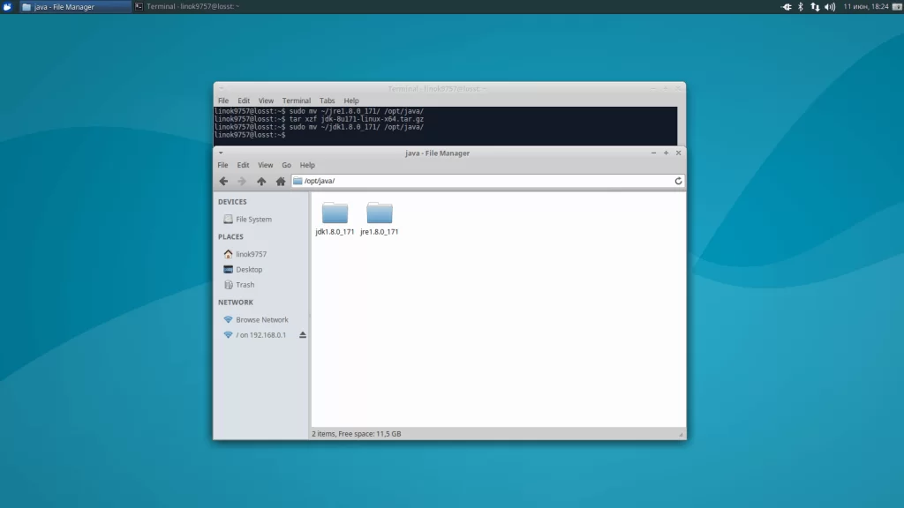Open View menu in Terminal window
Screen dimensions: 904x508
[266, 101]
